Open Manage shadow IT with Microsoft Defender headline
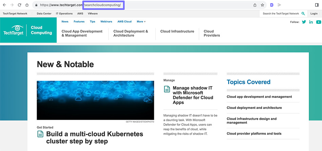 coord(193,95)
